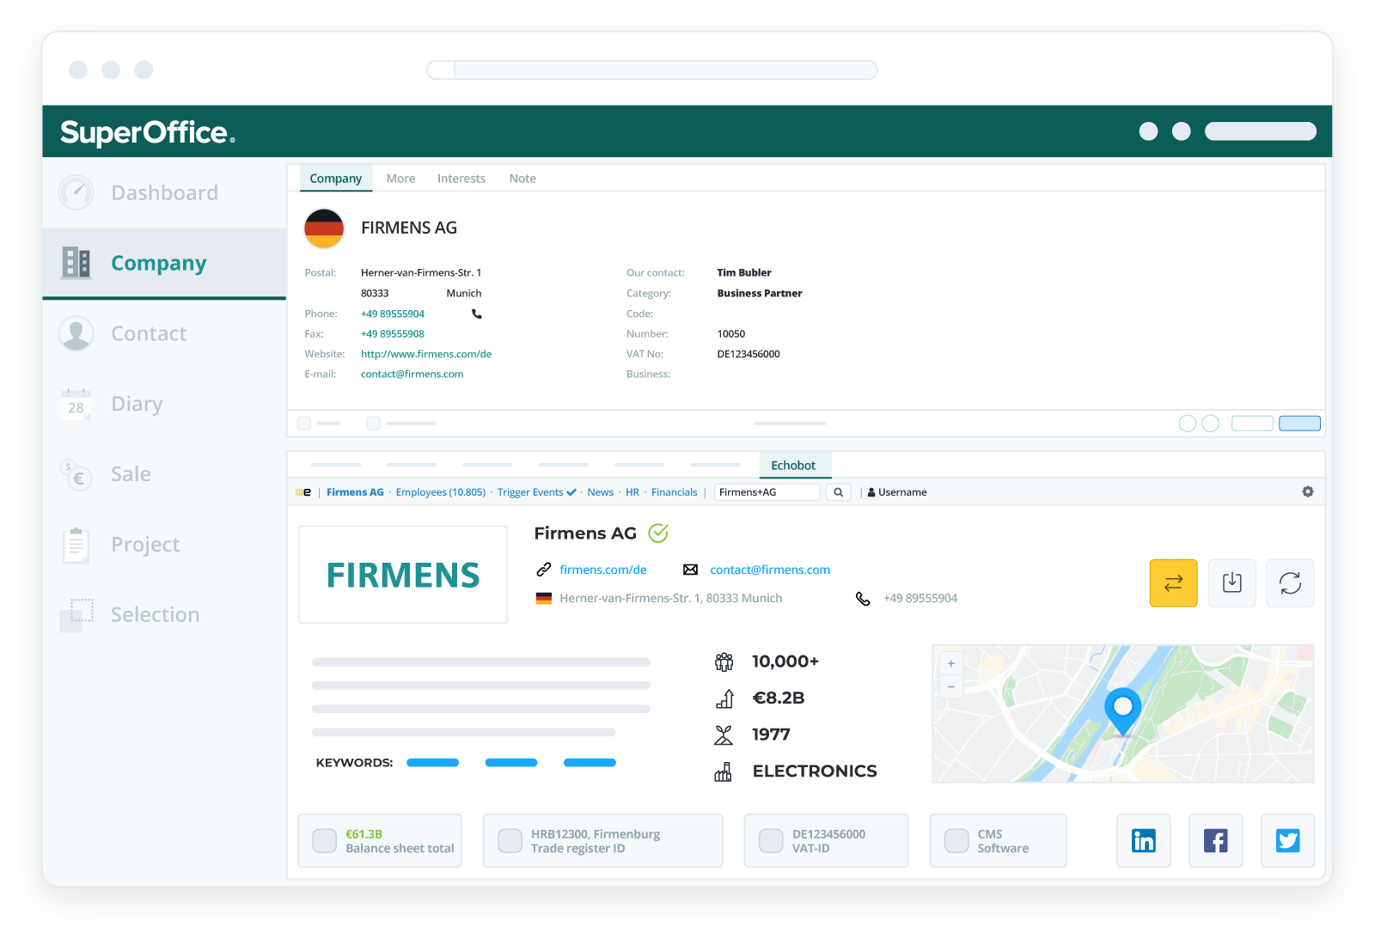The height and width of the screenshot is (939, 1375).
Task: Click the Username user icon
Action: [871, 492]
